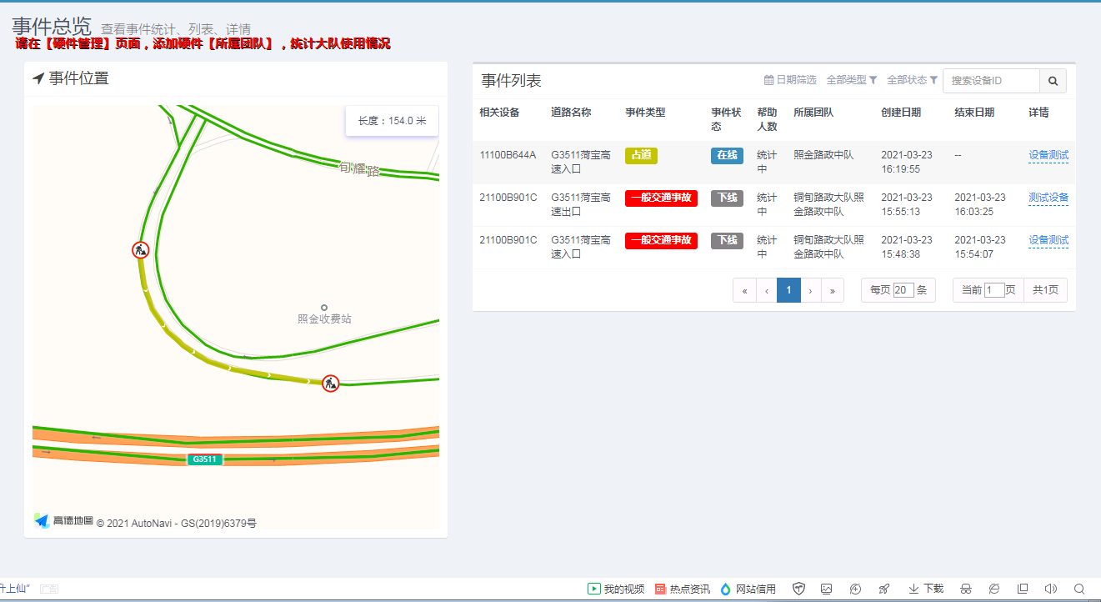Expand the 全部类型 type filter
The image size is (1101, 602).
coord(851,80)
